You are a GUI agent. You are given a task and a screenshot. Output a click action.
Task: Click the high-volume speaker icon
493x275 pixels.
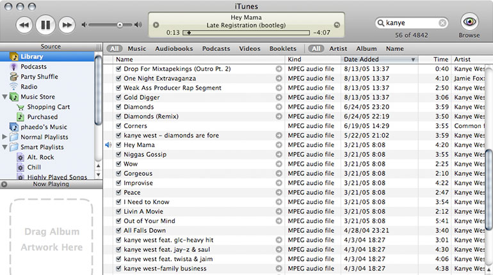tap(138, 24)
